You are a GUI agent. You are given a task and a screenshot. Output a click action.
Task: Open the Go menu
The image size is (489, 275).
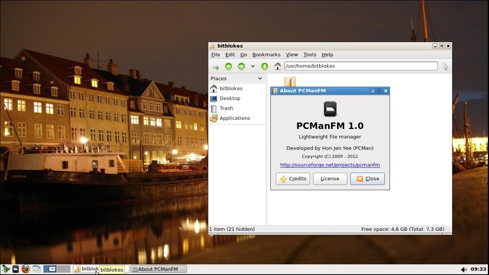coord(244,55)
